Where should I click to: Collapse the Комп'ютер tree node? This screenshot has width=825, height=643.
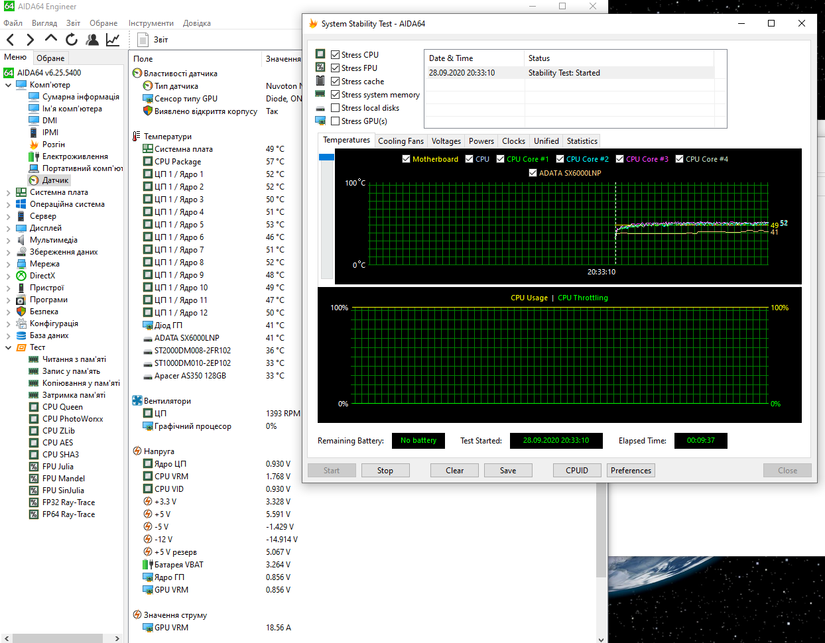click(x=8, y=85)
